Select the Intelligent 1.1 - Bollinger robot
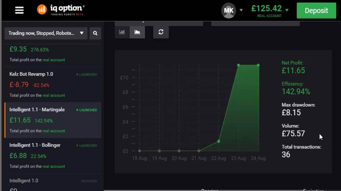Image resolution: width=341 pixels, height=191 pixels. pyautogui.click(x=53, y=155)
